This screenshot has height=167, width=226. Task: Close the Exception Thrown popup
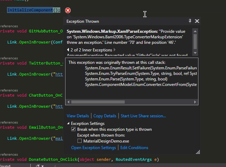[197, 21]
